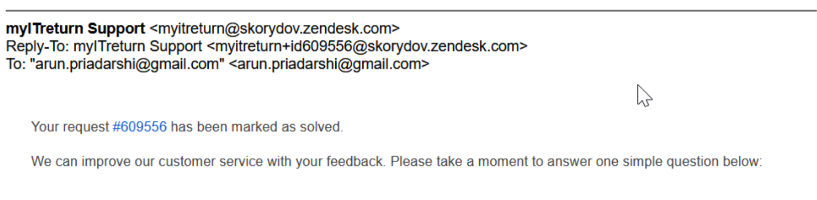
Task: Click myITreturn Support name in Reply-To line
Action: [x=138, y=47]
